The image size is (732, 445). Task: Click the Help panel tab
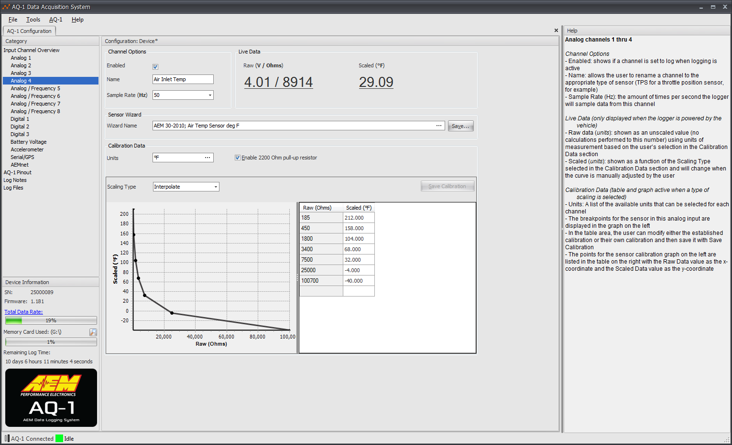(572, 31)
